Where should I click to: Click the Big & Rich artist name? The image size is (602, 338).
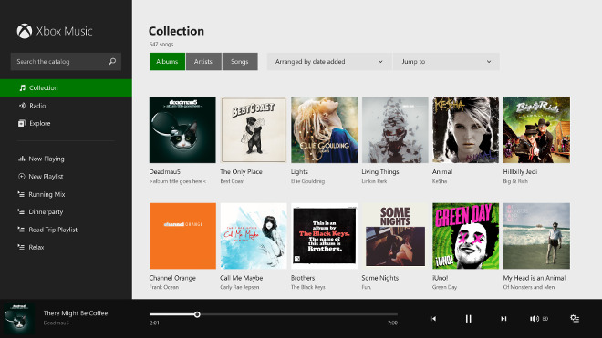(x=515, y=181)
